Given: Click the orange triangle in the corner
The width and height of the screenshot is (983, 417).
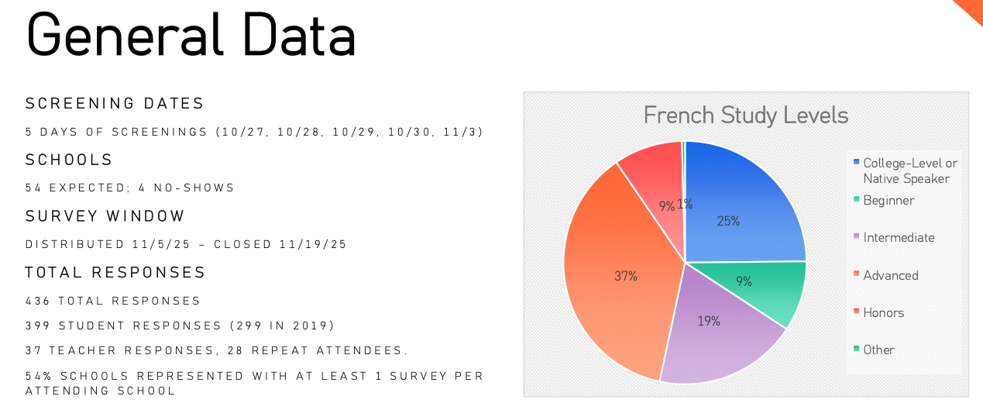Looking at the screenshot, I should [971, 8].
